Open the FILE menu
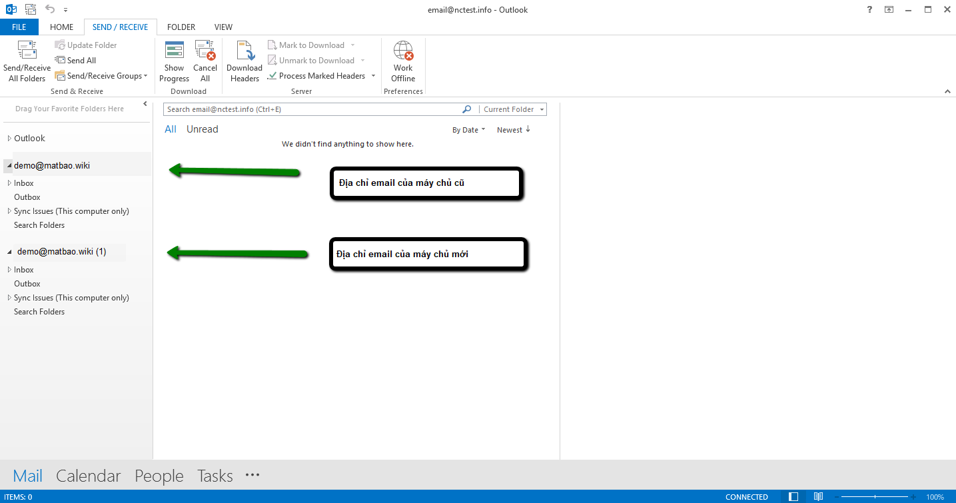 (19, 27)
